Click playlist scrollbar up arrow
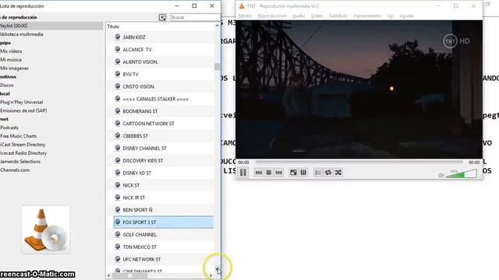 click(217, 26)
